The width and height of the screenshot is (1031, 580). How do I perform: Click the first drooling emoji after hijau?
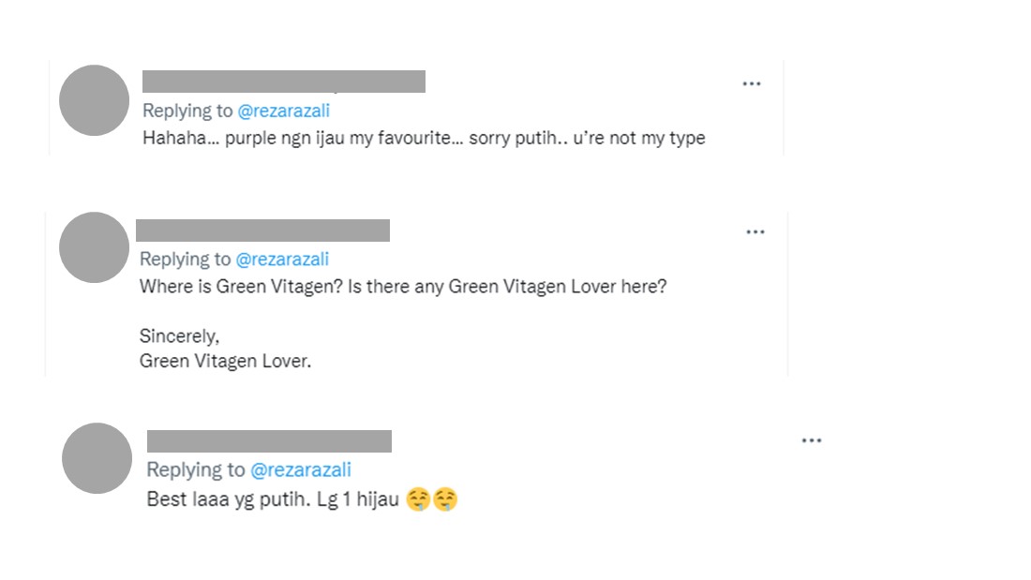coord(418,500)
